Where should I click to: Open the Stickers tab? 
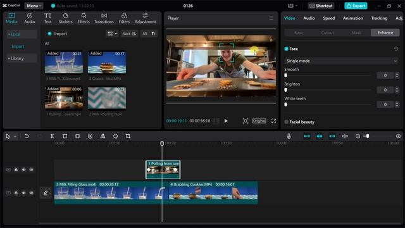click(65, 18)
